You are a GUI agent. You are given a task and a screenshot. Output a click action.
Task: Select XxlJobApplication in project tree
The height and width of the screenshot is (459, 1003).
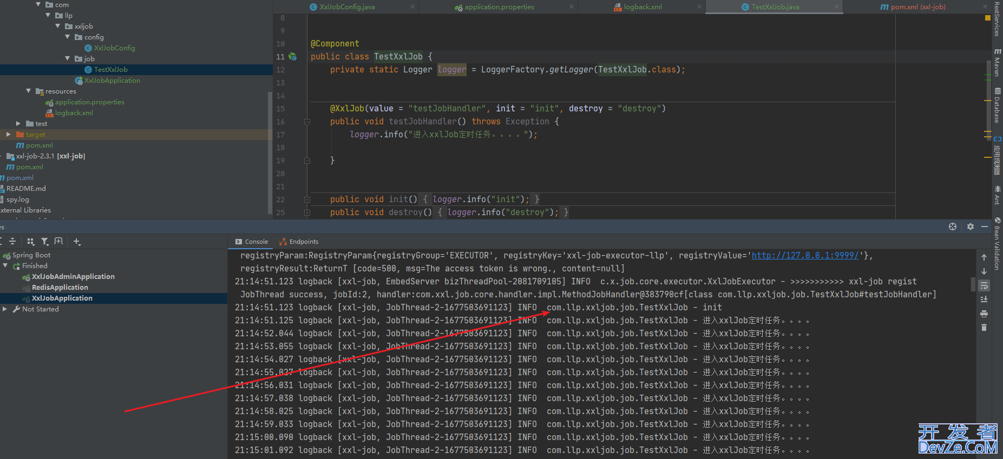coord(112,80)
